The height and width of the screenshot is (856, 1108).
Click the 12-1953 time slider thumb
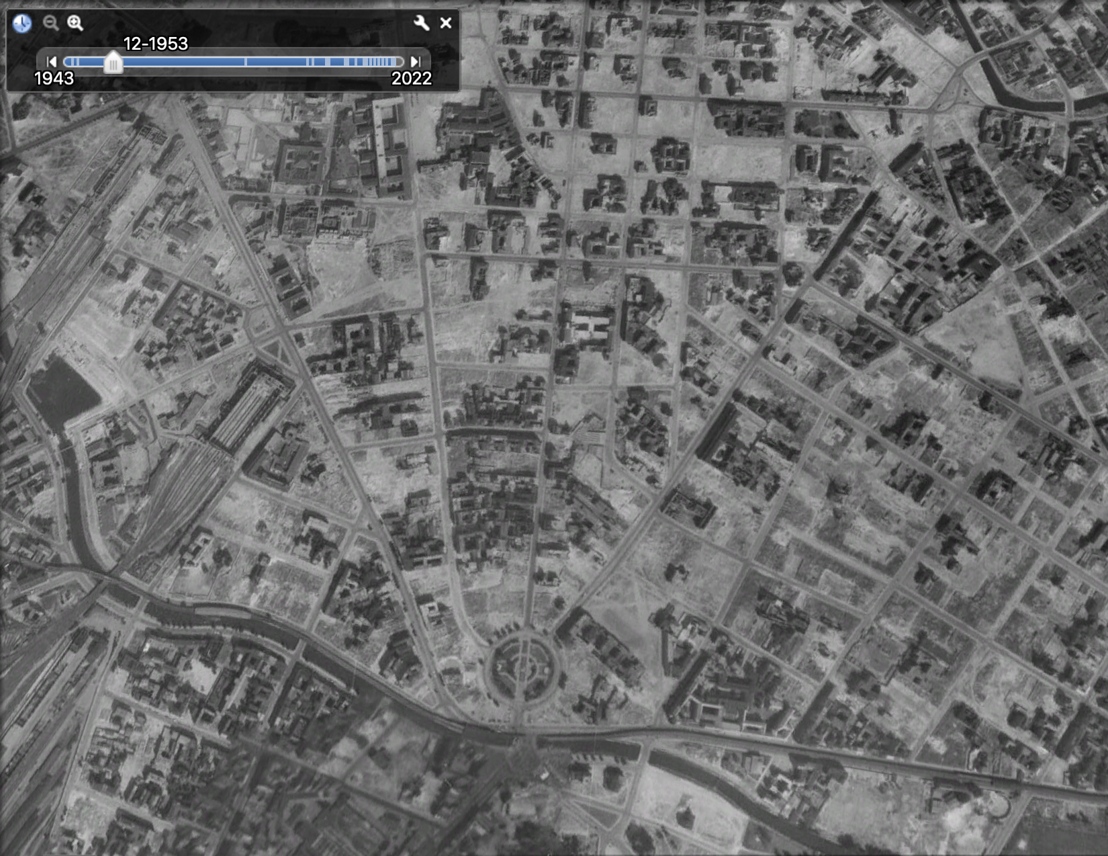tap(113, 63)
